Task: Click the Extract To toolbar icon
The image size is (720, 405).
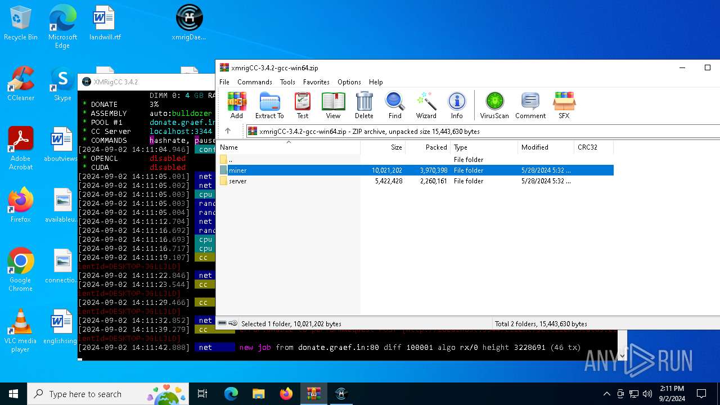Action: 269,105
